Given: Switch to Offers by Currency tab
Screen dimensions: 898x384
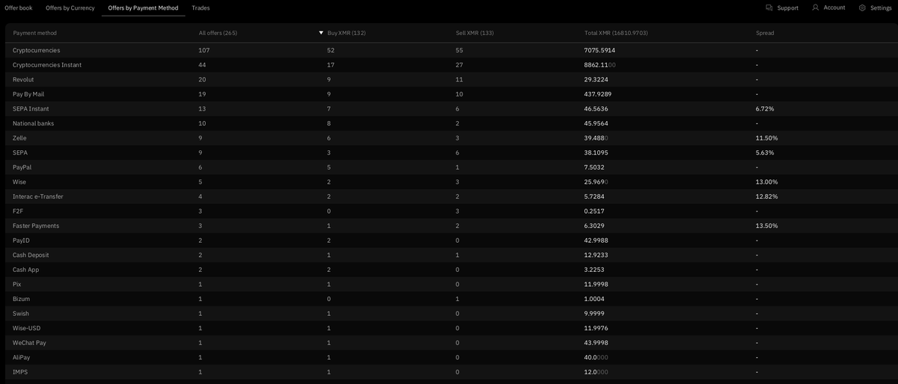Looking at the screenshot, I should [70, 7].
